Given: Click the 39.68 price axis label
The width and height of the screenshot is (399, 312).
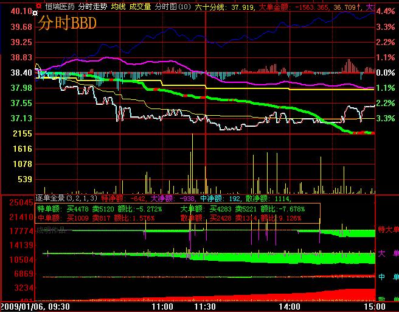Looking at the screenshot, I should [x=21, y=27].
